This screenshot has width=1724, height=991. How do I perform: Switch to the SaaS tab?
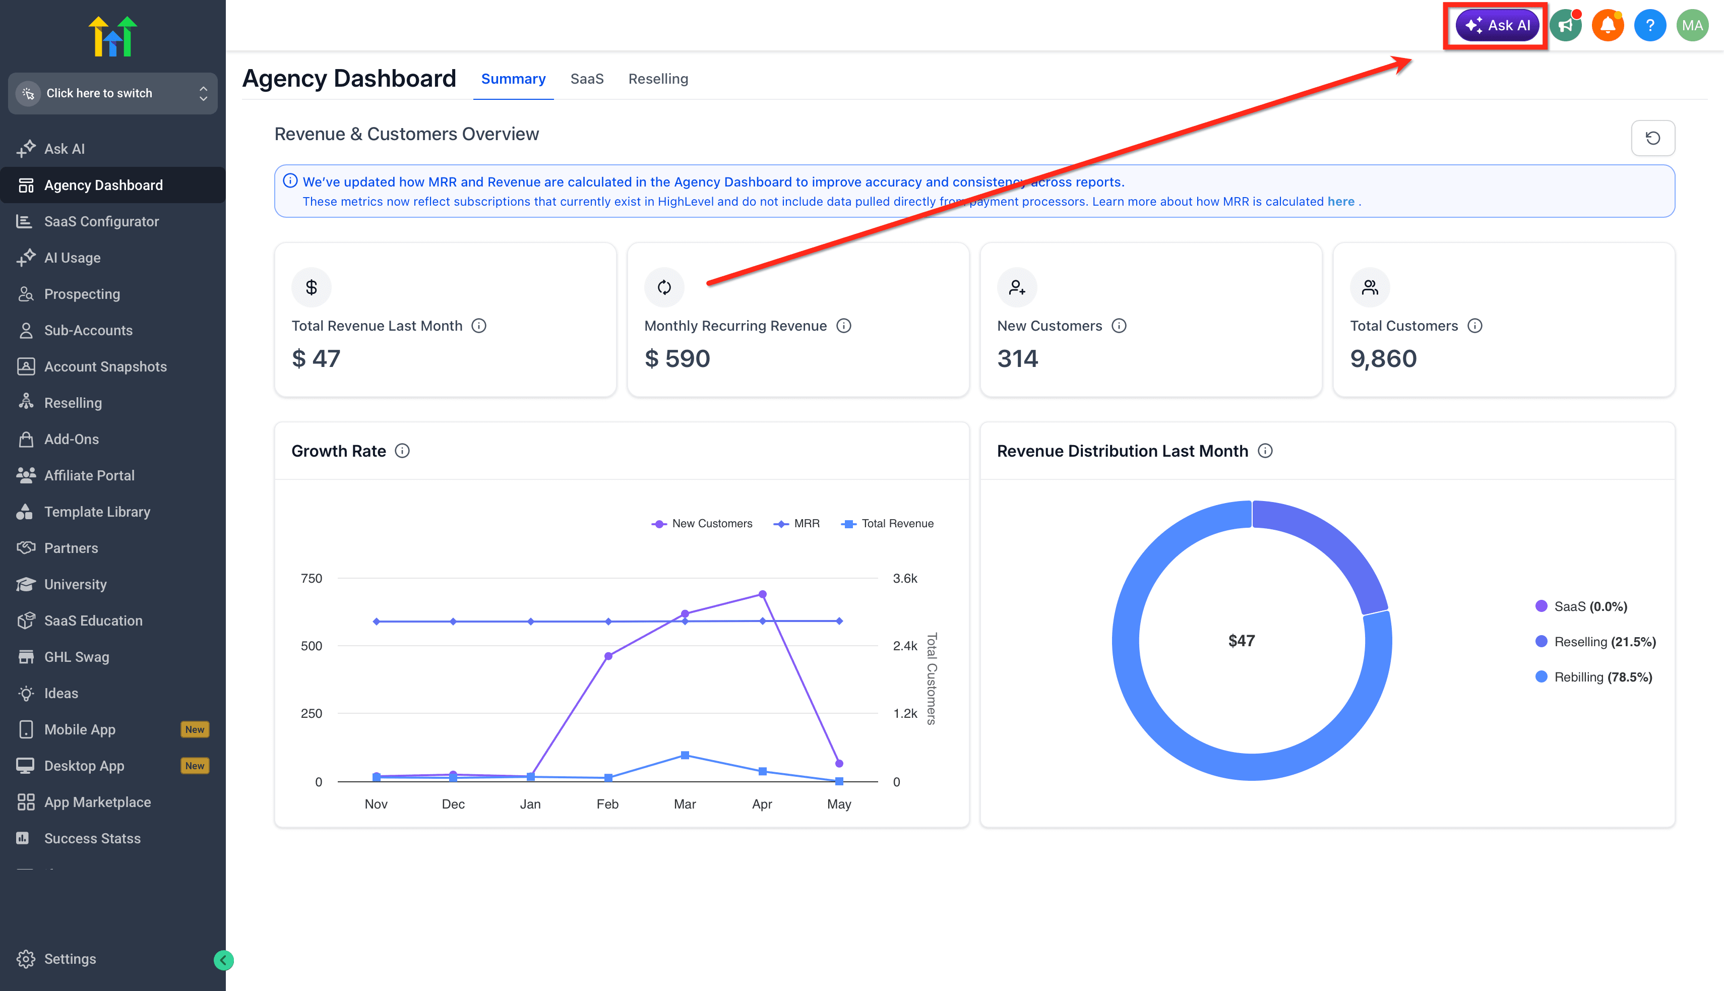point(587,79)
